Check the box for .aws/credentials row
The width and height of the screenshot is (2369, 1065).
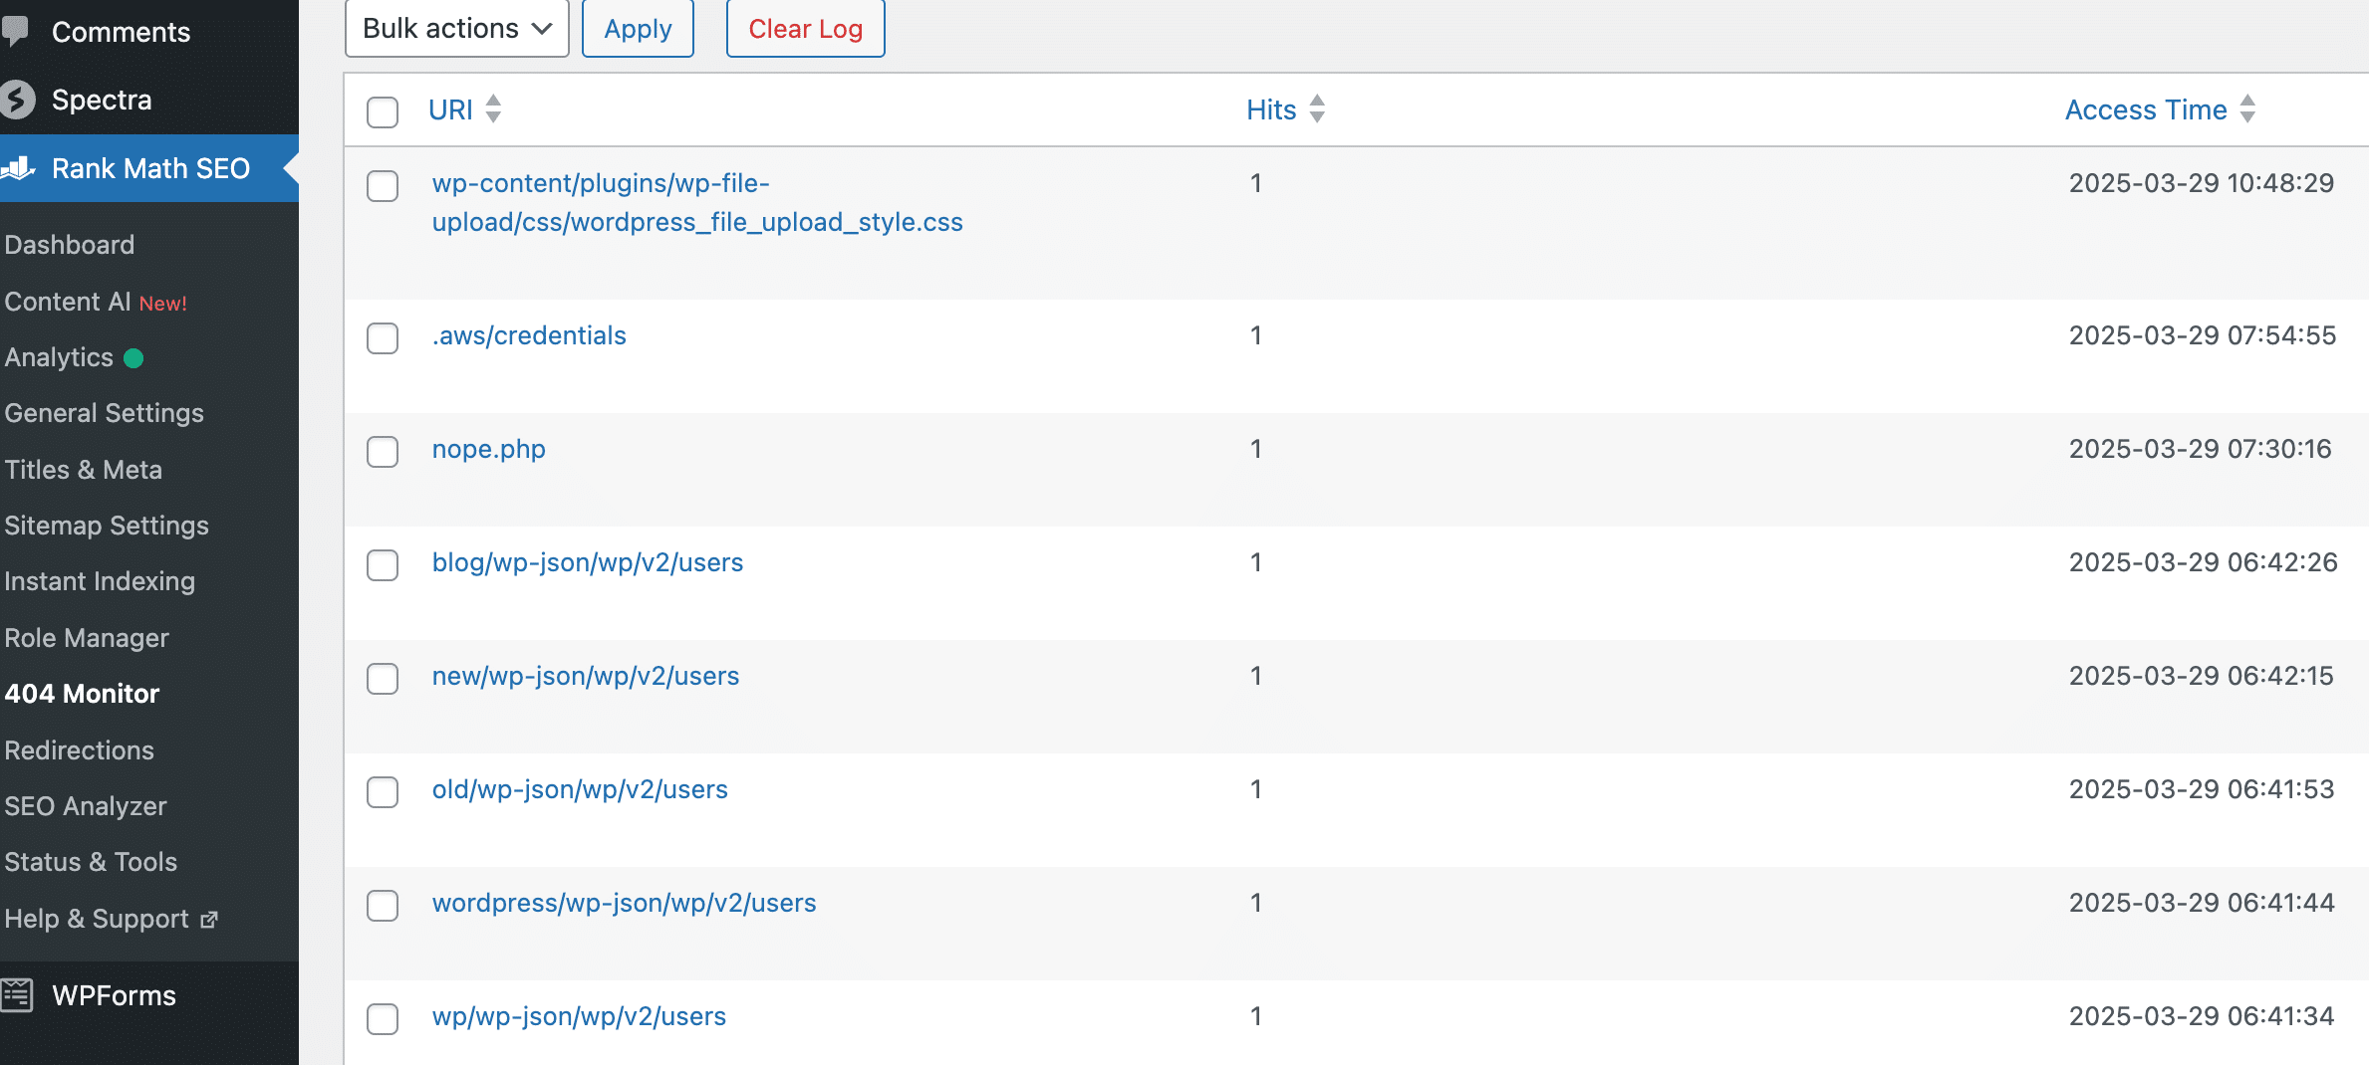tap(383, 337)
